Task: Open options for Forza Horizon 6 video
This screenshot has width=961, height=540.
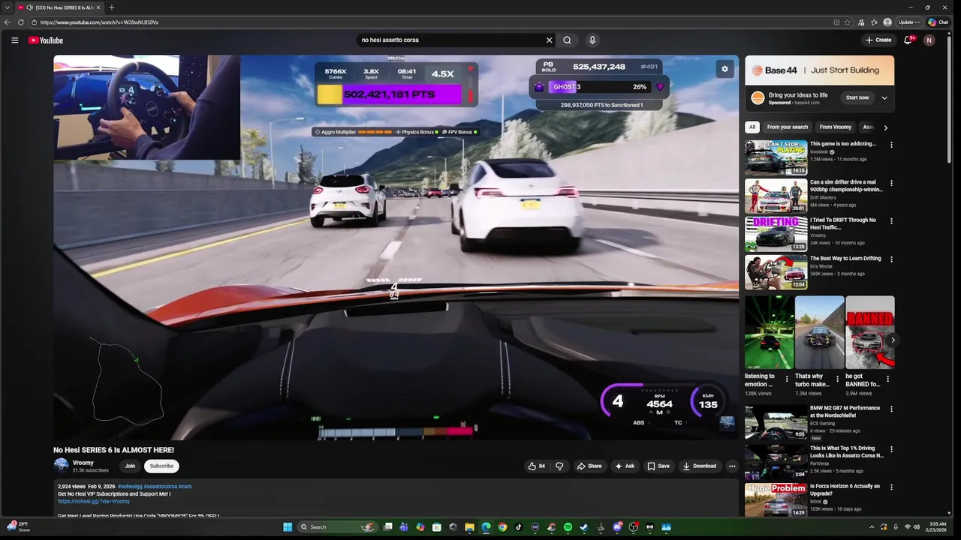Action: coord(891,487)
